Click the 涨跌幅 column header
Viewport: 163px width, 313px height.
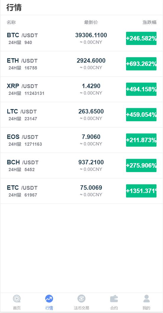click(150, 22)
